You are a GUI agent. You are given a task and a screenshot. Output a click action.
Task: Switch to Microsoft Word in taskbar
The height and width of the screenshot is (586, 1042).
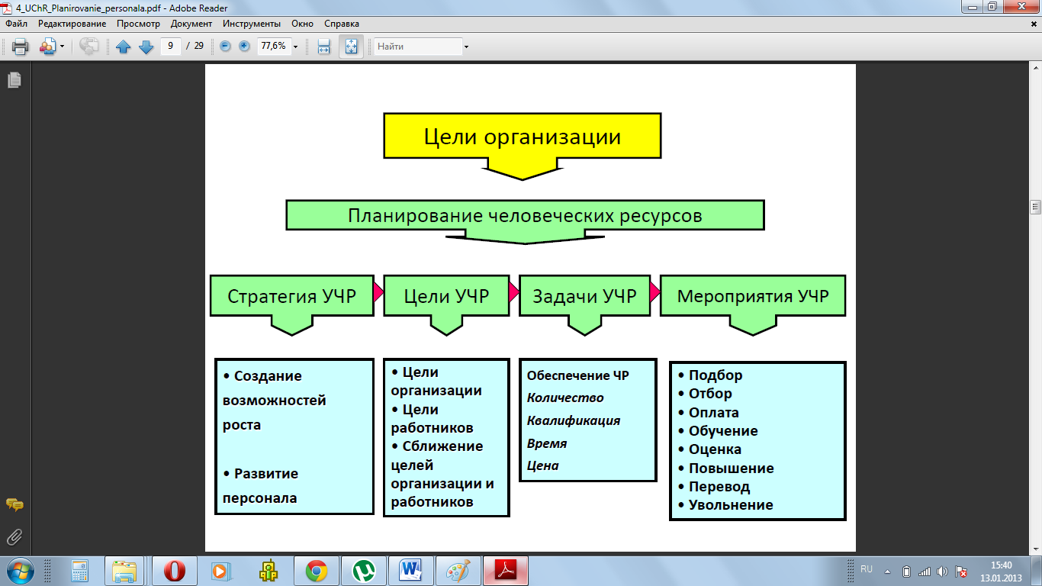[x=410, y=571]
